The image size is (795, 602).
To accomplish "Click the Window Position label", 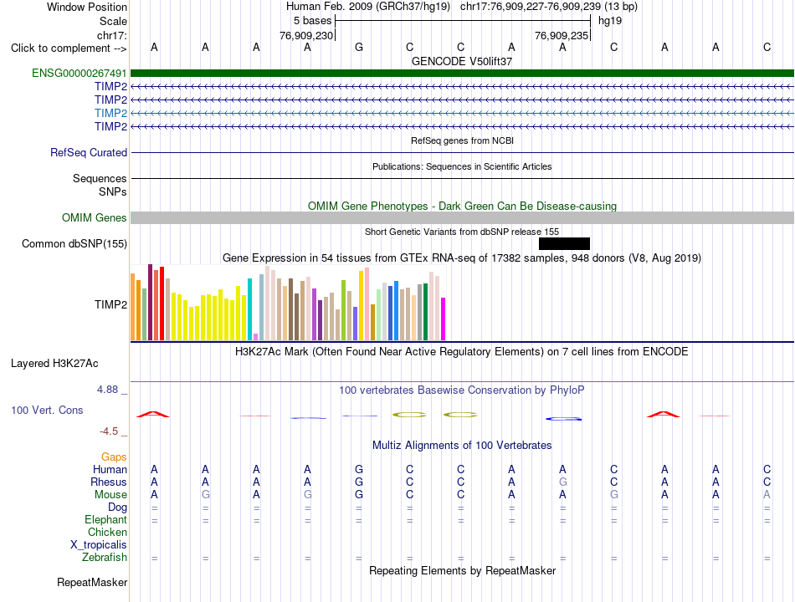I will coord(87,7).
